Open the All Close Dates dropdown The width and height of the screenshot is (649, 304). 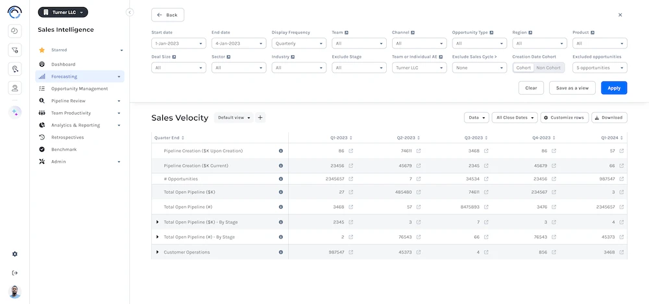click(515, 118)
